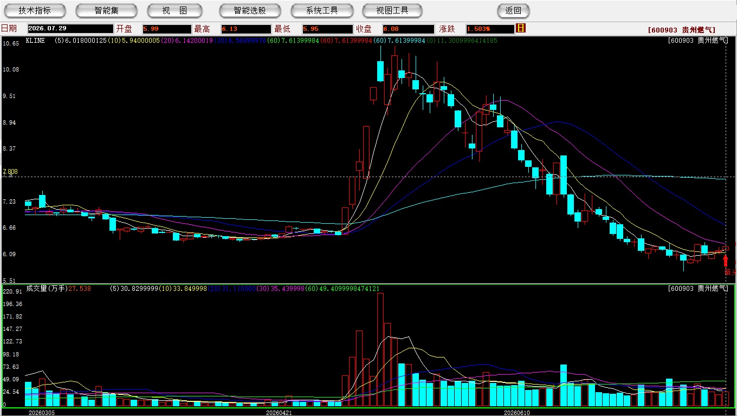Click the MA value (5)6.018000125
Screen dimensions: 737x416
point(81,41)
